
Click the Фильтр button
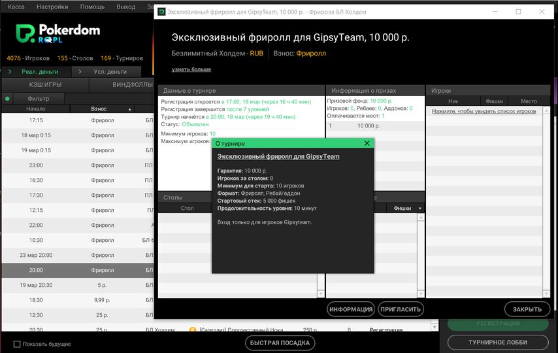point(38,99)
